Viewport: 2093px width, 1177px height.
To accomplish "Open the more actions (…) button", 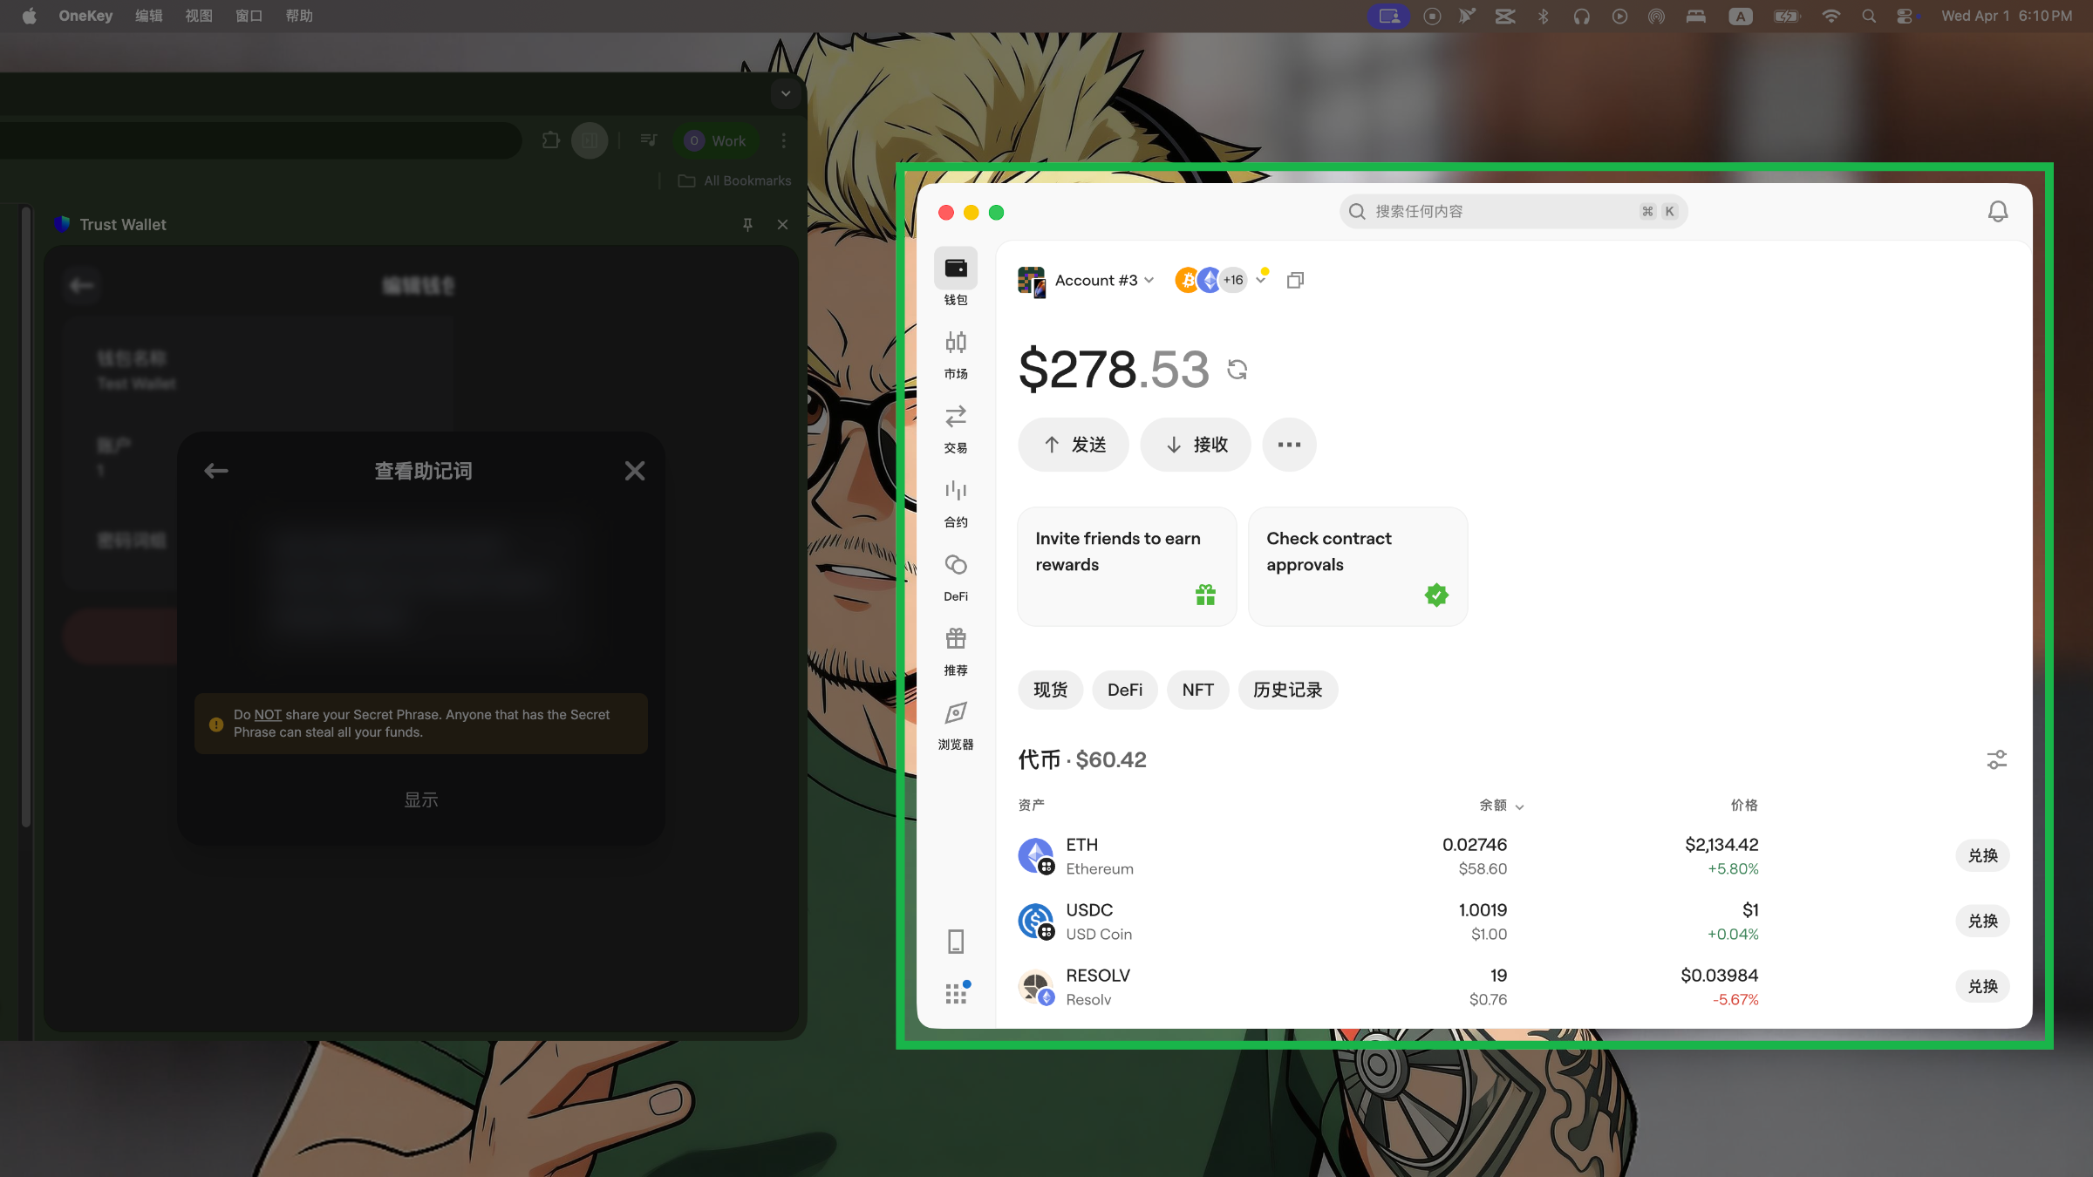I will click(x=1289, y=445).
